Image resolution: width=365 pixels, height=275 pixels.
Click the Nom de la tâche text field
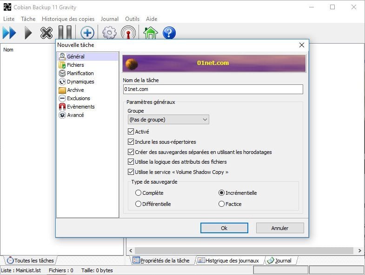[x=212, y=89]
